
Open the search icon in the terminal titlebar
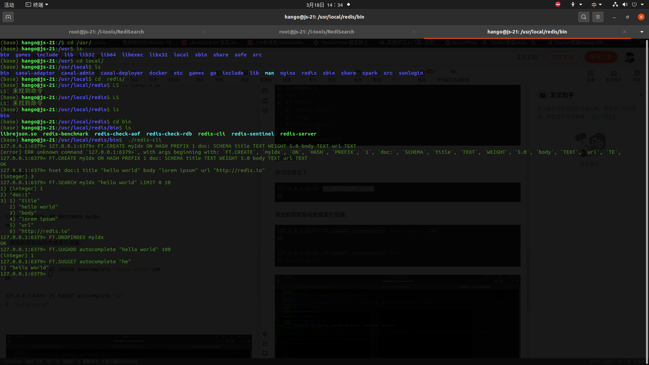point(583,17)
